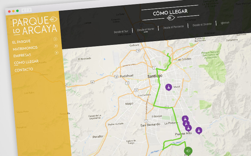Image resolution: width=251 pixels, height=156 pixels.
Task: Select the Cómo Llegar menu item
Action: (26, 62)
